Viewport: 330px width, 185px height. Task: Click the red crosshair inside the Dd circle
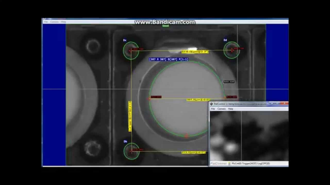coord(232,50)
